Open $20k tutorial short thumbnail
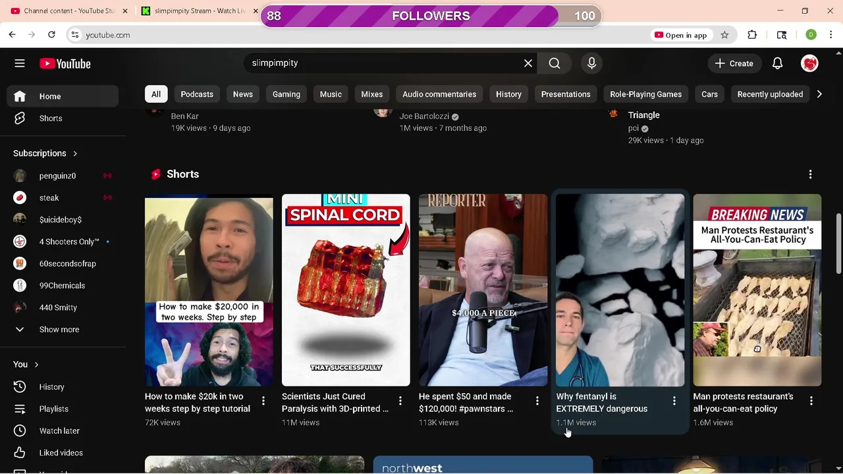 (x=209, y=290)
